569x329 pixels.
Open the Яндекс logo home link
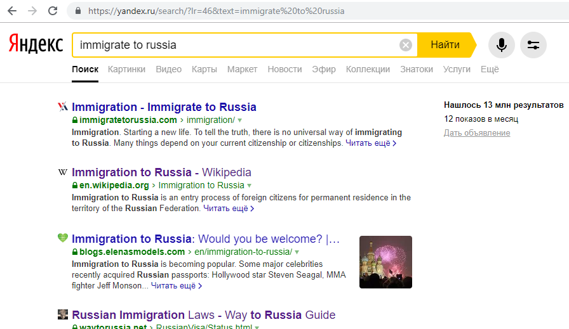[36, 44]
